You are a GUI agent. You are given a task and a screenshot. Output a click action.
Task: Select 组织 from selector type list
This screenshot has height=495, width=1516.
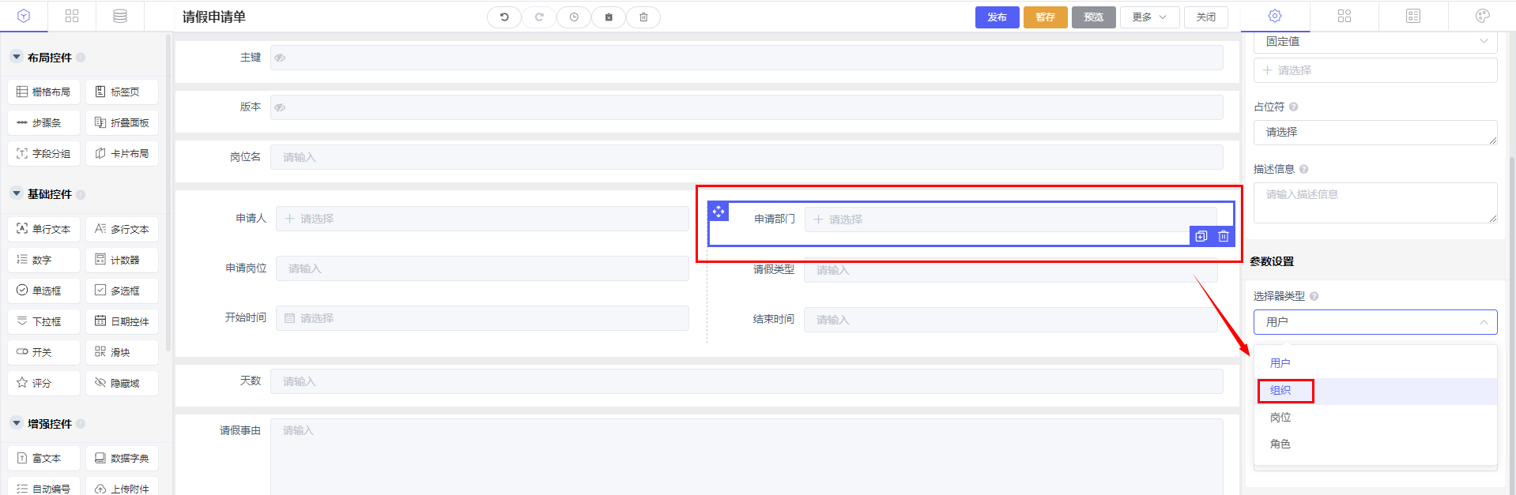1281,391
